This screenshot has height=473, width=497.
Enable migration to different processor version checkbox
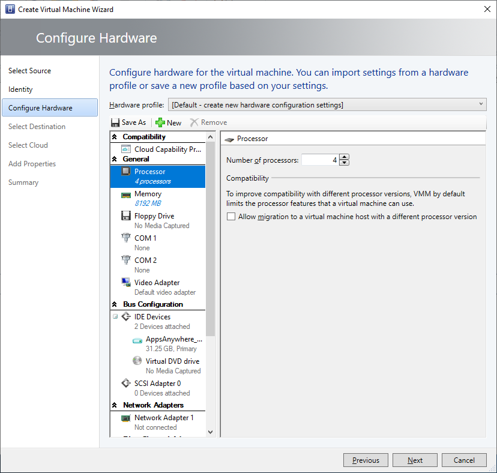[x=231, y=217]
